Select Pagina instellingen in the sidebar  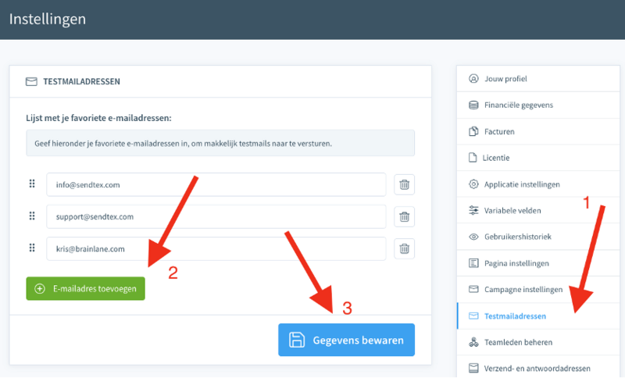(516, 263)
